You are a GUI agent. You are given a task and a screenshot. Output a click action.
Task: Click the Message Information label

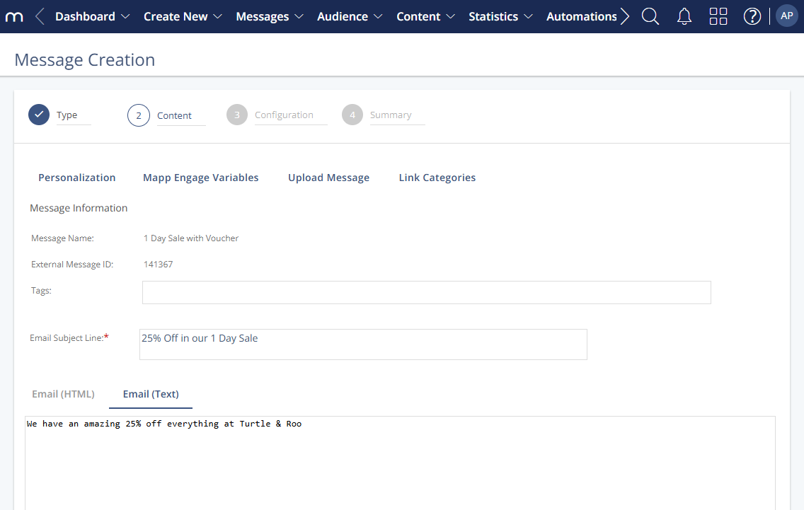pos(79,207)
